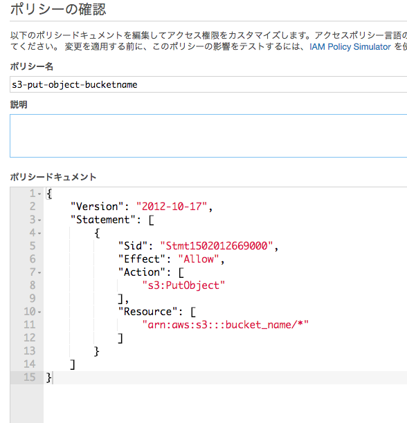The width and height of the screenshot is (407, 423).
Task: Click the ポリシードキュメント label
Action: (53, 177)
